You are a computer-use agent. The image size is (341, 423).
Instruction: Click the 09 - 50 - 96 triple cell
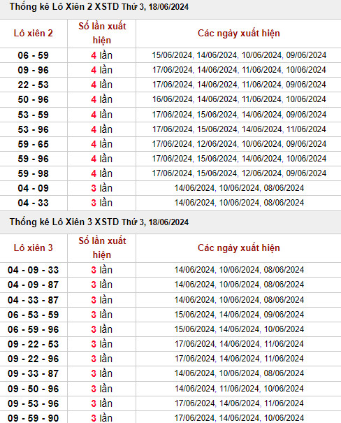coord(34,389)
